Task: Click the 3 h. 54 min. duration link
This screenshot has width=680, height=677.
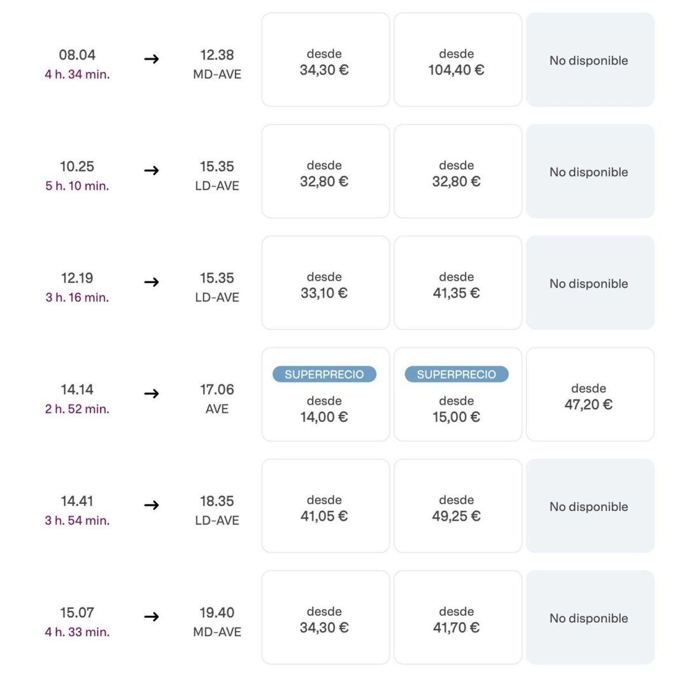Action: point(77,520)
